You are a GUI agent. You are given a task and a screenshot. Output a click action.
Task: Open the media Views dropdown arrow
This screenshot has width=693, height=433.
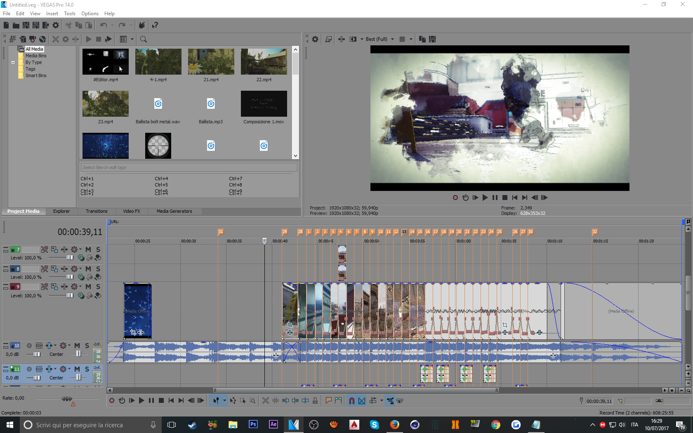132,39
